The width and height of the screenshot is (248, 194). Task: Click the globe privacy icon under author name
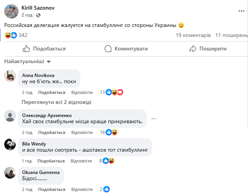(x=38, y=15)
